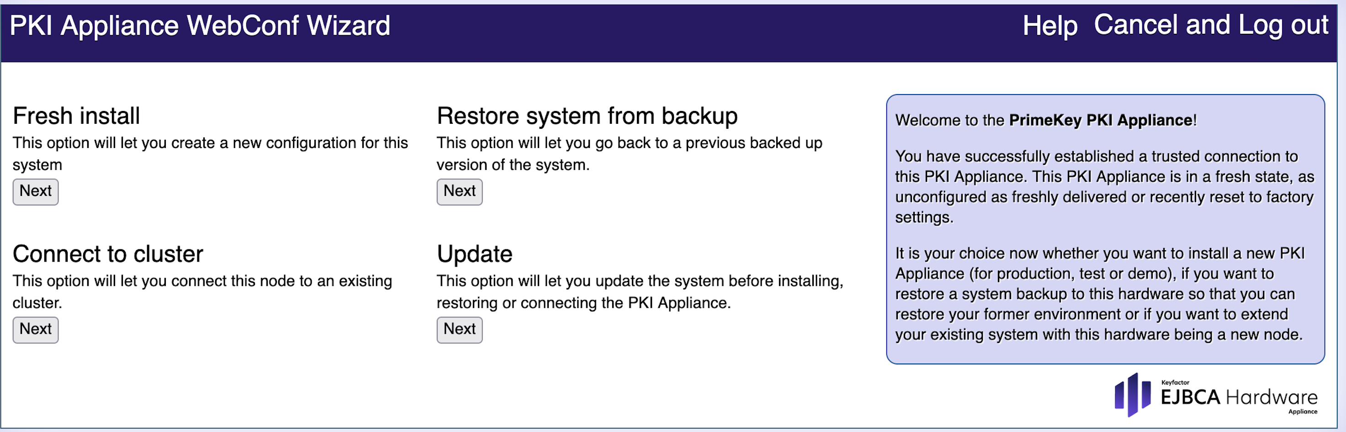Screen dimensions: 1346x432
Task: Click Cancel and Log out
Action: click(1211, 25)
